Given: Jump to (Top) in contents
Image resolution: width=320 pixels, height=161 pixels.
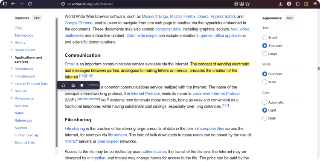Looking at the screenshot, I should coord(19,28).
